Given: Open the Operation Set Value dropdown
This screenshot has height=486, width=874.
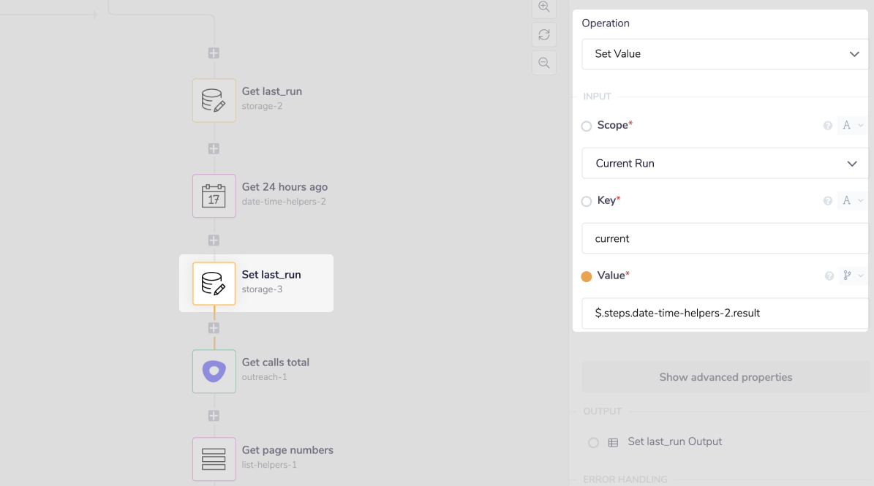Looking at the screenshot, I should click(x=724, y=54).
